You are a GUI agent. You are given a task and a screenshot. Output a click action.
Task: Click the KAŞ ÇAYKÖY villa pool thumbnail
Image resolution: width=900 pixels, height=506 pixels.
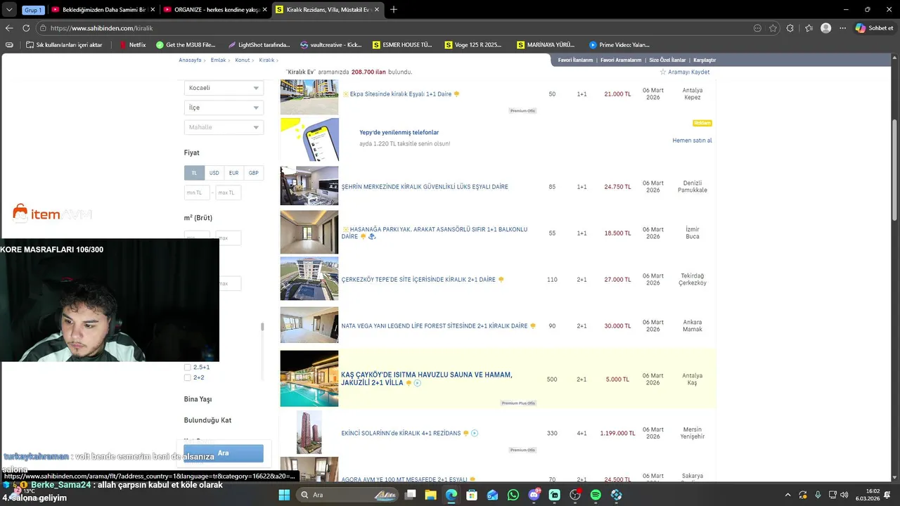(x=309, y=379)
